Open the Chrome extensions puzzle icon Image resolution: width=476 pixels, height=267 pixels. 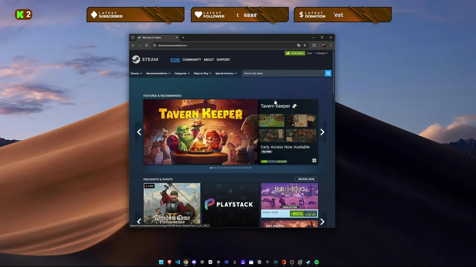point(314,45)
